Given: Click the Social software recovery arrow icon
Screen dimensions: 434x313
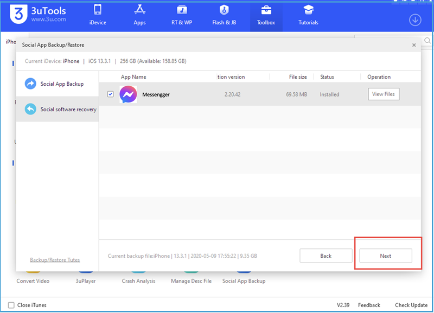Looking at the screenshot, I should point(30,109).
